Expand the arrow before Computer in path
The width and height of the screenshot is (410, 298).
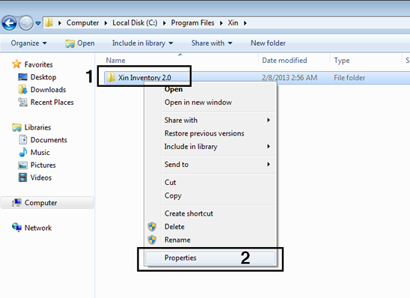coord(60,23)
